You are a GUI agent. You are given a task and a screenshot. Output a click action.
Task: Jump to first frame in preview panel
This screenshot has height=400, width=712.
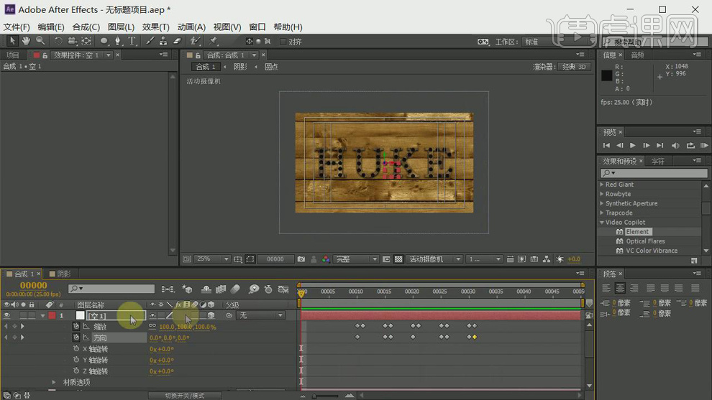coord(606,146)
